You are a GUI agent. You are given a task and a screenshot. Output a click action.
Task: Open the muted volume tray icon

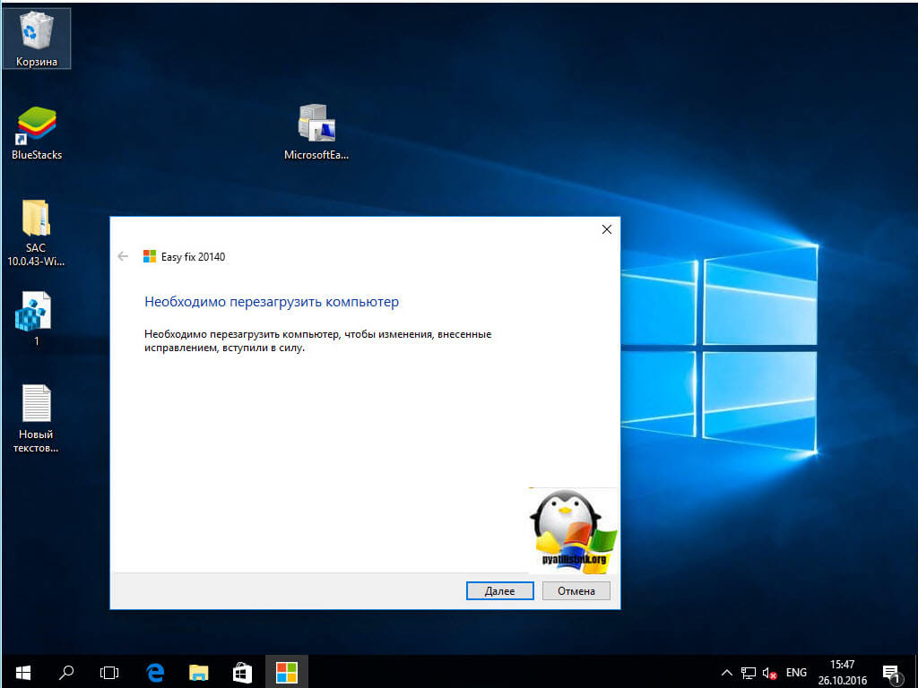769,672
